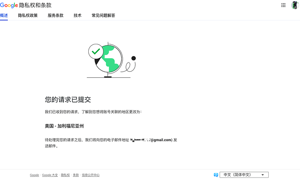
Task: Click the 您的请求已提交 heading
Action: [68, 99]
